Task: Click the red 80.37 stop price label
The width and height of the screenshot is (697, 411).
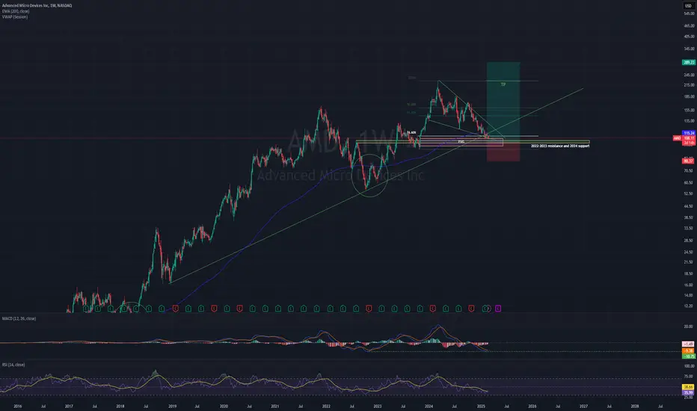Action: click(x=689, y=161)
